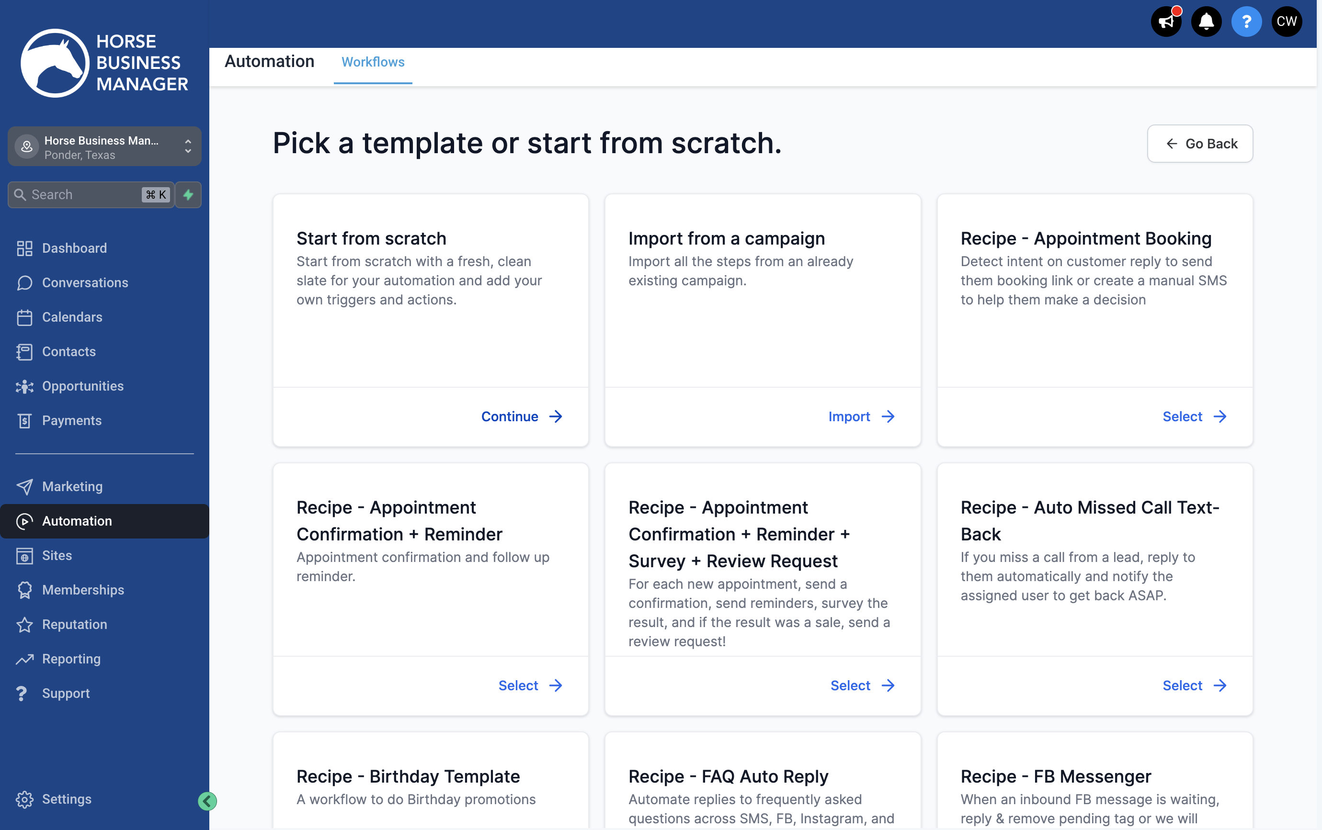The height and width of the screenshot is (830, 1322).
Task: Select the Auto Missed Call Text-Back recipe
Action: pos(1194,685)
